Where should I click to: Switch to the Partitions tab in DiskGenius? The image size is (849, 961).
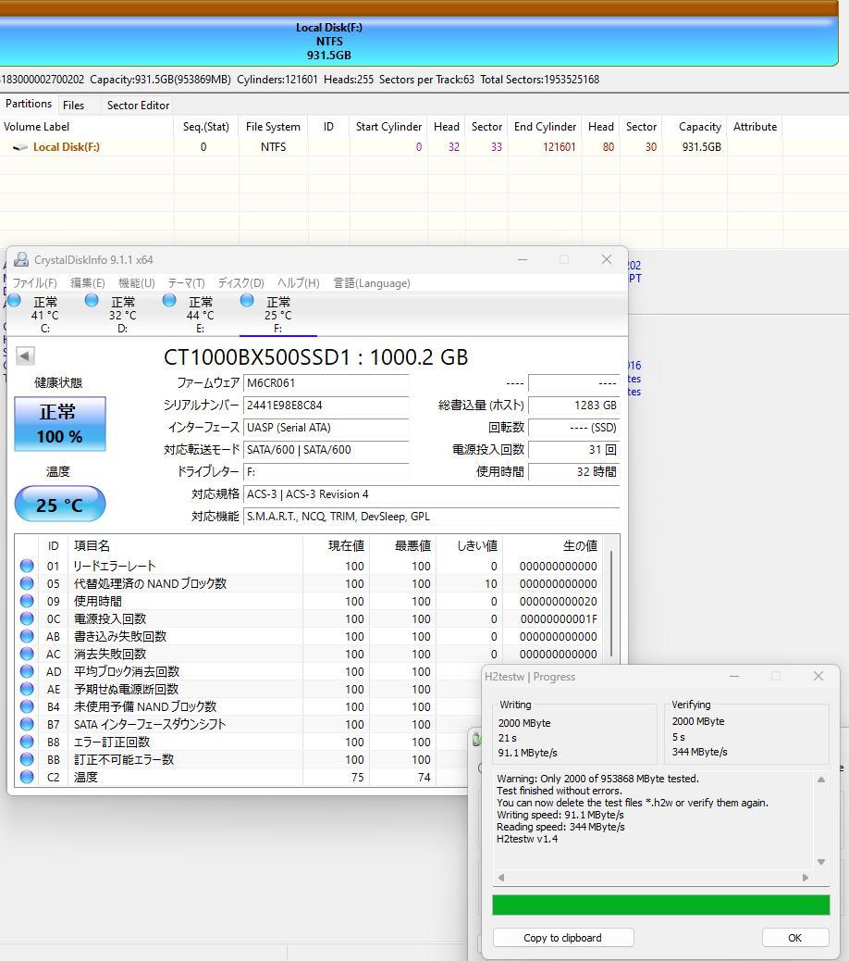29,104
